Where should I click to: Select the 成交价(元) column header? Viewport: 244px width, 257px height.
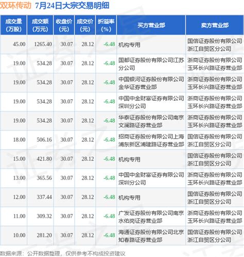click(x=85, y=25)
